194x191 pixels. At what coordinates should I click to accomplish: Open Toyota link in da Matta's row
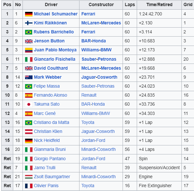click(88, 123)
